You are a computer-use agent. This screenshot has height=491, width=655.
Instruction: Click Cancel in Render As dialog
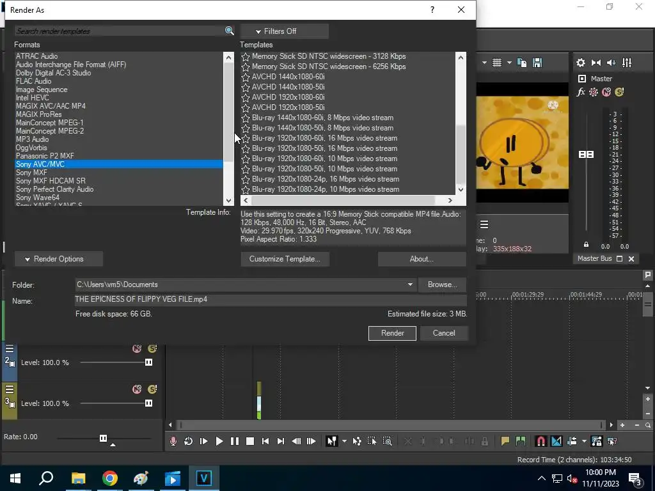coord(444,333)
